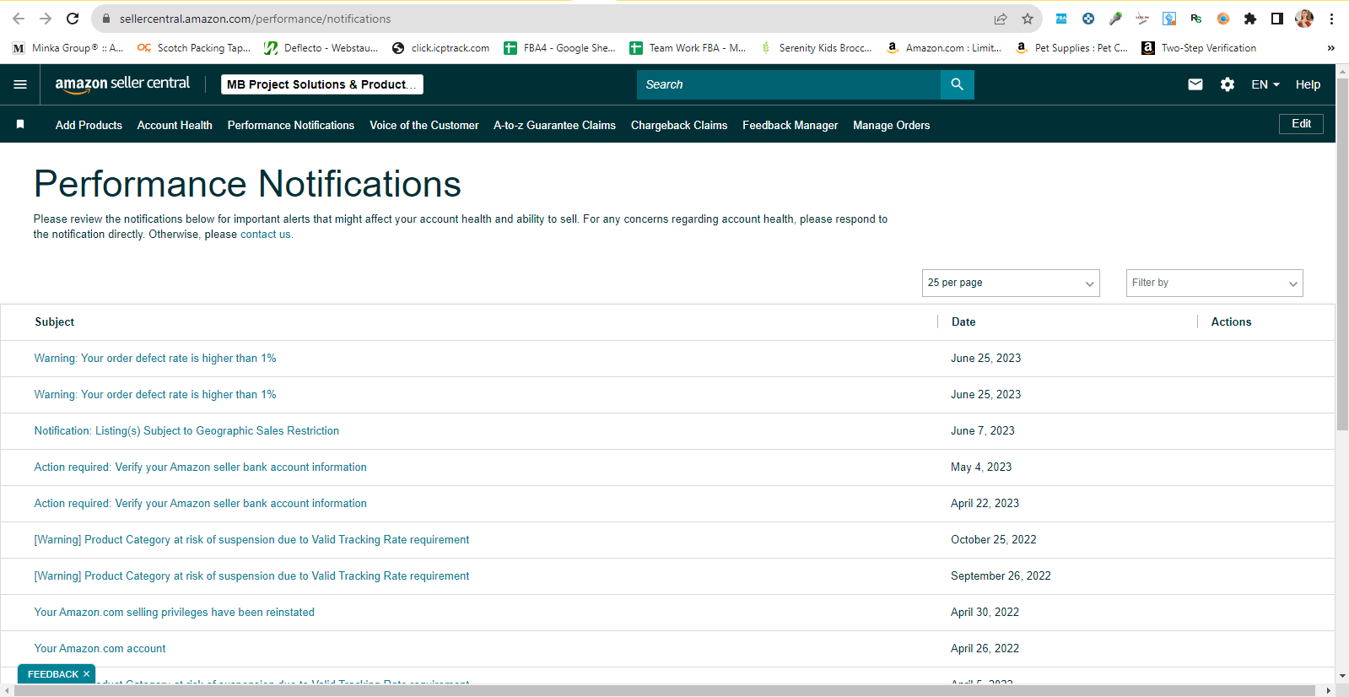Show more bookmarks with the chevron
Image resolution: width=1349 pixels, height=697 pixels.
[1331, 48]
